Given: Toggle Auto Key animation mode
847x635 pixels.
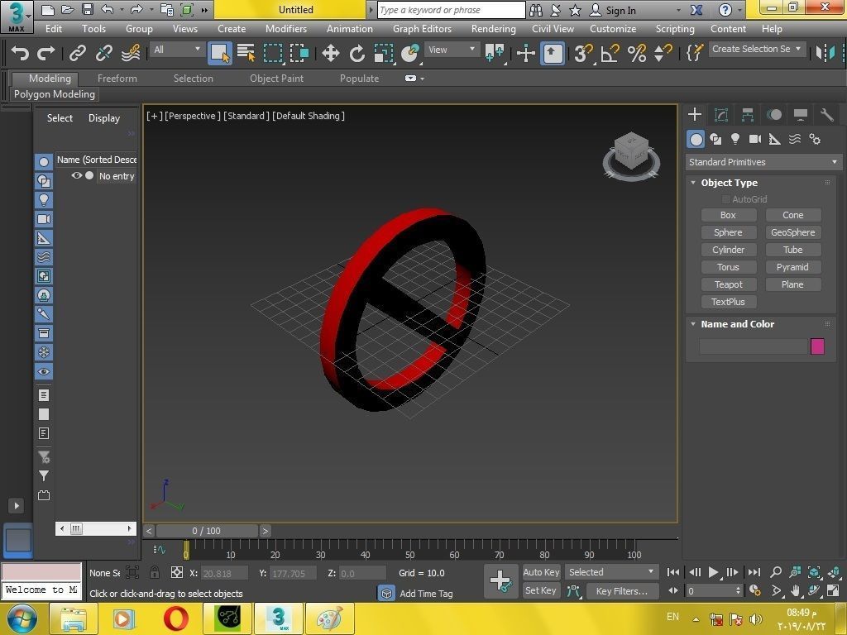Looking at the screenshot, I should [541, 572].
